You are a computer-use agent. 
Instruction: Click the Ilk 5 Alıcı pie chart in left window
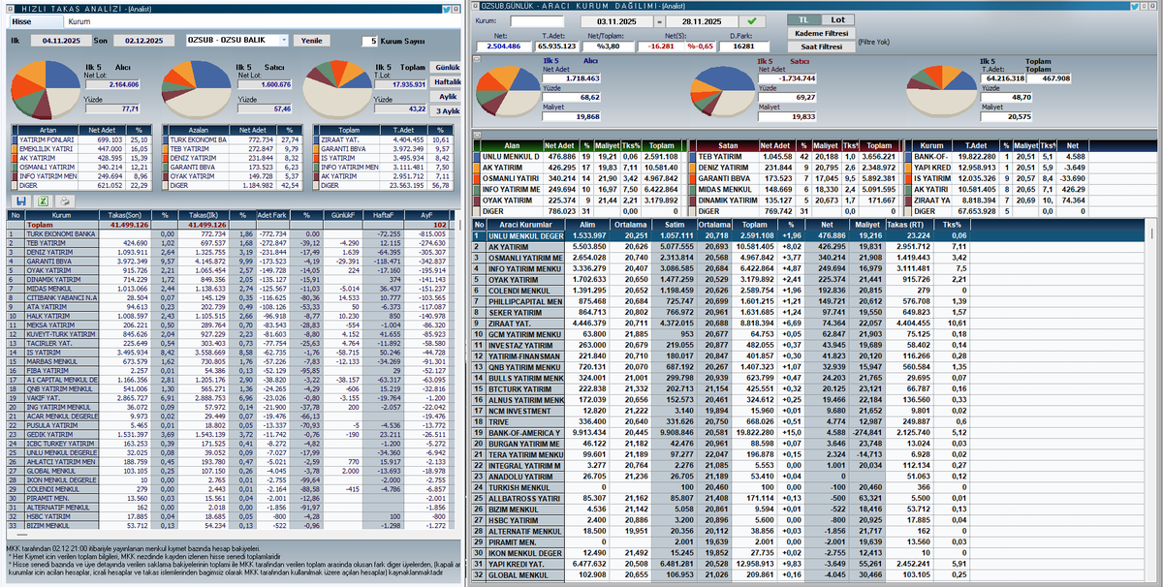pyautogui.click(x=45, y=89)
